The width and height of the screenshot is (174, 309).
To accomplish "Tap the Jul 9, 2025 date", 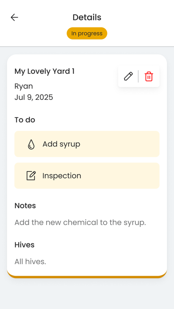I will tap(34, 97).
